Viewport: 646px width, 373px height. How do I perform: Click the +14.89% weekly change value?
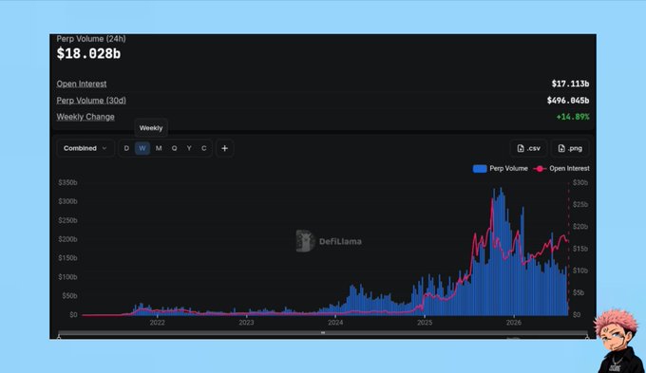[573, 117]
